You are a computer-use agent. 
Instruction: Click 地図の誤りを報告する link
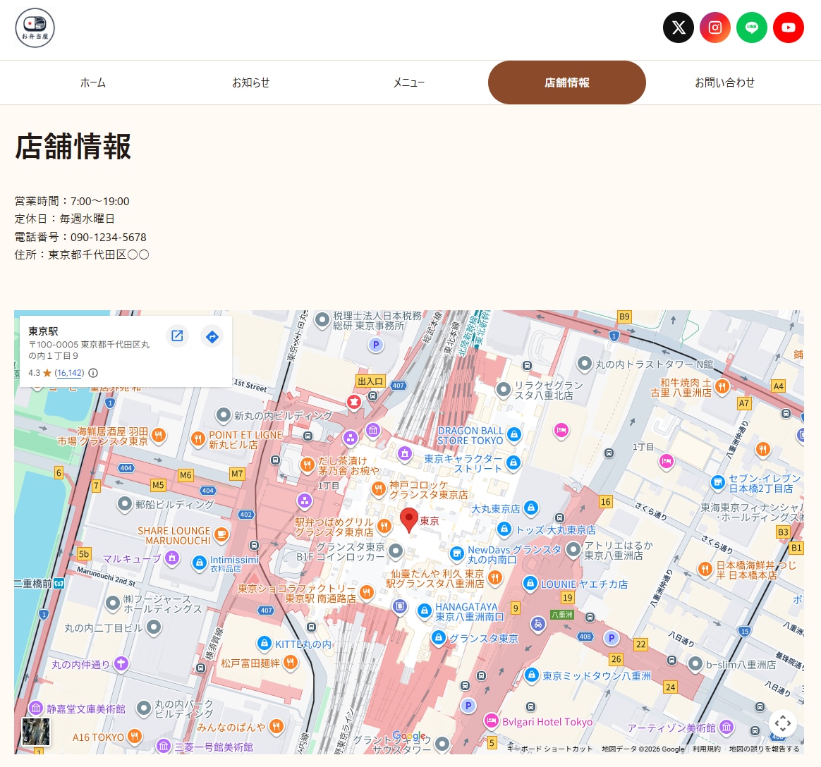764,749
